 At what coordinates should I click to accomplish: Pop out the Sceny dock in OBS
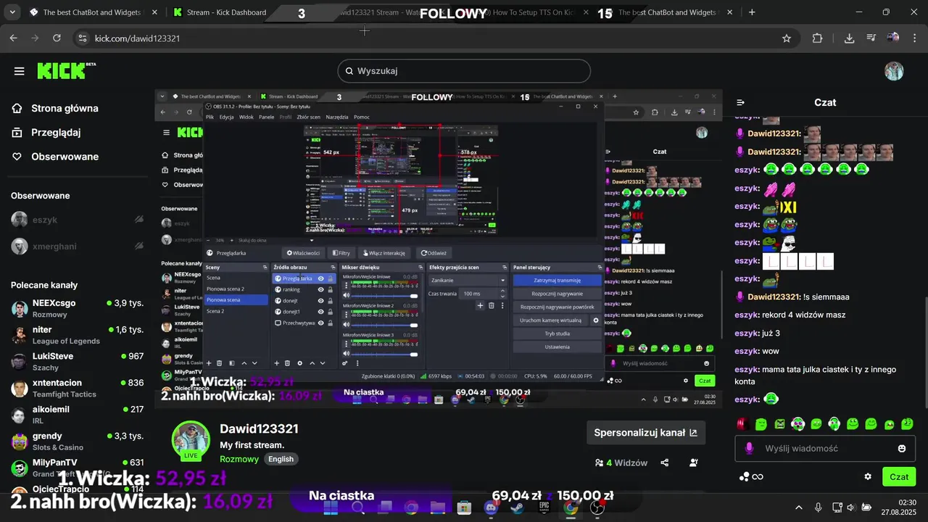[x=265, y=268]
